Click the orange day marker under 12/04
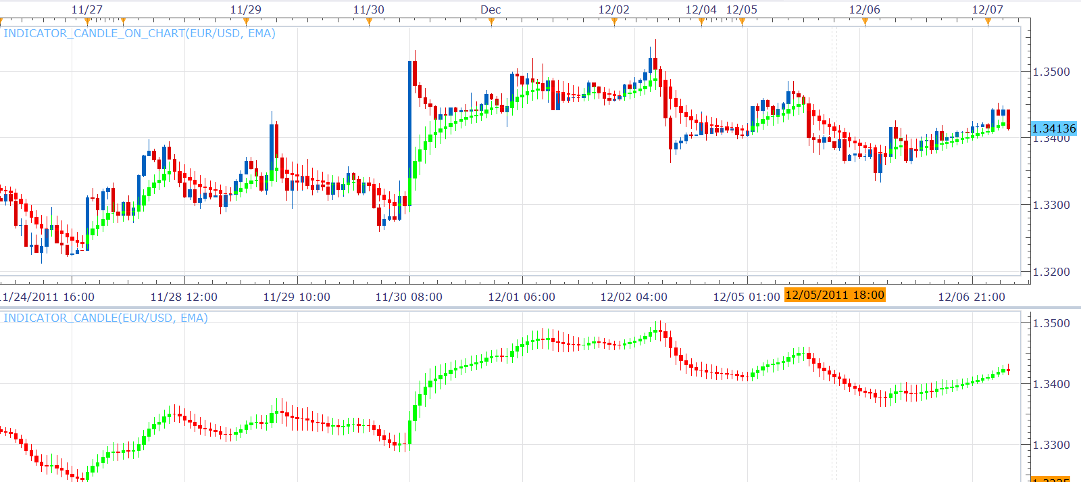The width and height of the screenshot is (1081, 482). coord(701,22)
